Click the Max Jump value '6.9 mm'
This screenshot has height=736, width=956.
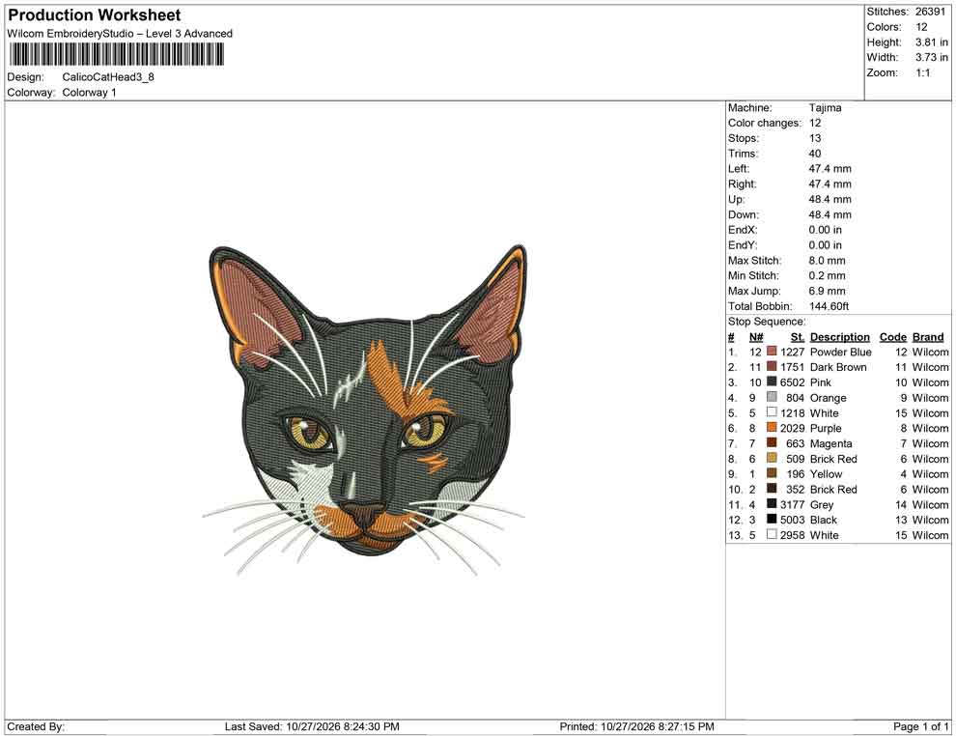click(827, 291)
